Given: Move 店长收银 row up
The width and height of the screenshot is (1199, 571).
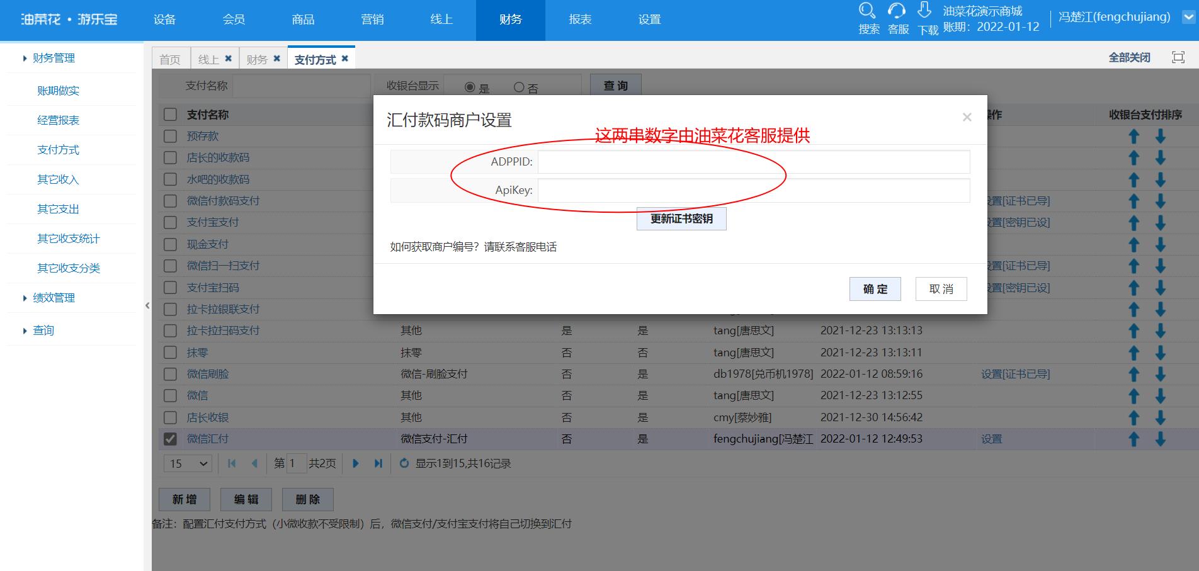Looking at the screenshot, I should (1134, 417).
